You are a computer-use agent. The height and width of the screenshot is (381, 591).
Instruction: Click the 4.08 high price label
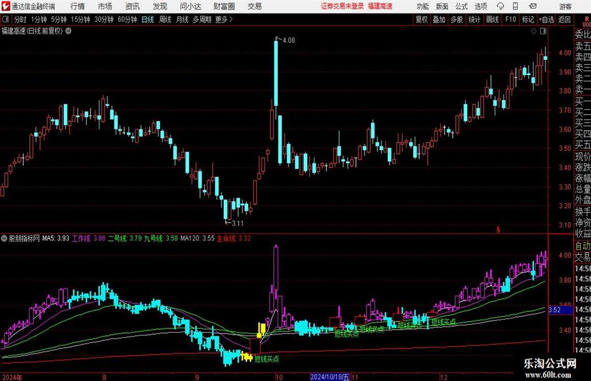pos(289,40)
